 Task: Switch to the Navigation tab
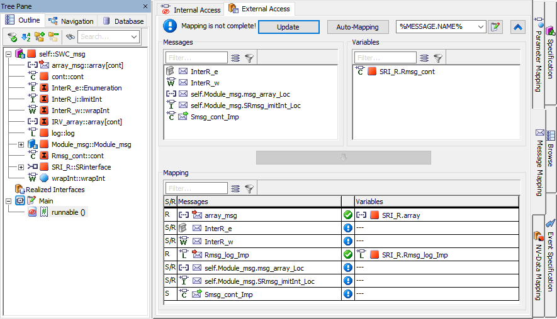tap(71, 21)
